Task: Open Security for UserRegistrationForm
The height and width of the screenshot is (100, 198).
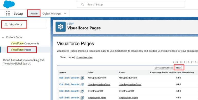Action: pos(75,84)
